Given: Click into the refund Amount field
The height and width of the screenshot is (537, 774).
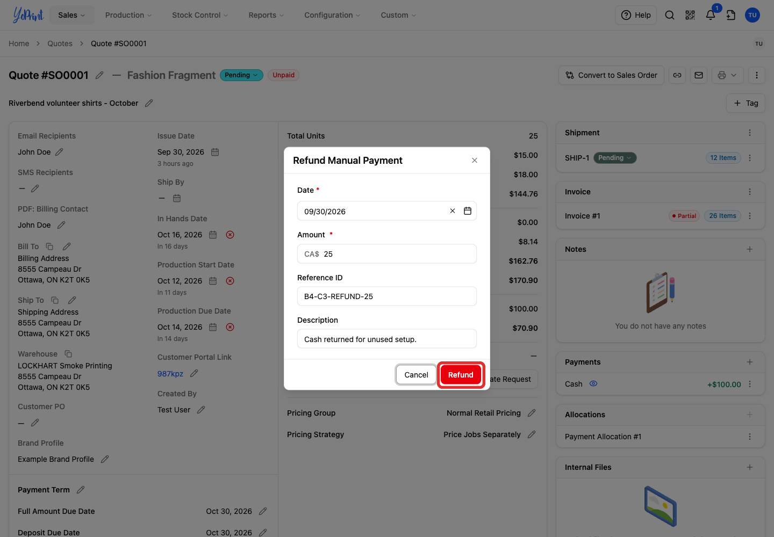Looking at the screenshot, I should [x=387, y=254].
